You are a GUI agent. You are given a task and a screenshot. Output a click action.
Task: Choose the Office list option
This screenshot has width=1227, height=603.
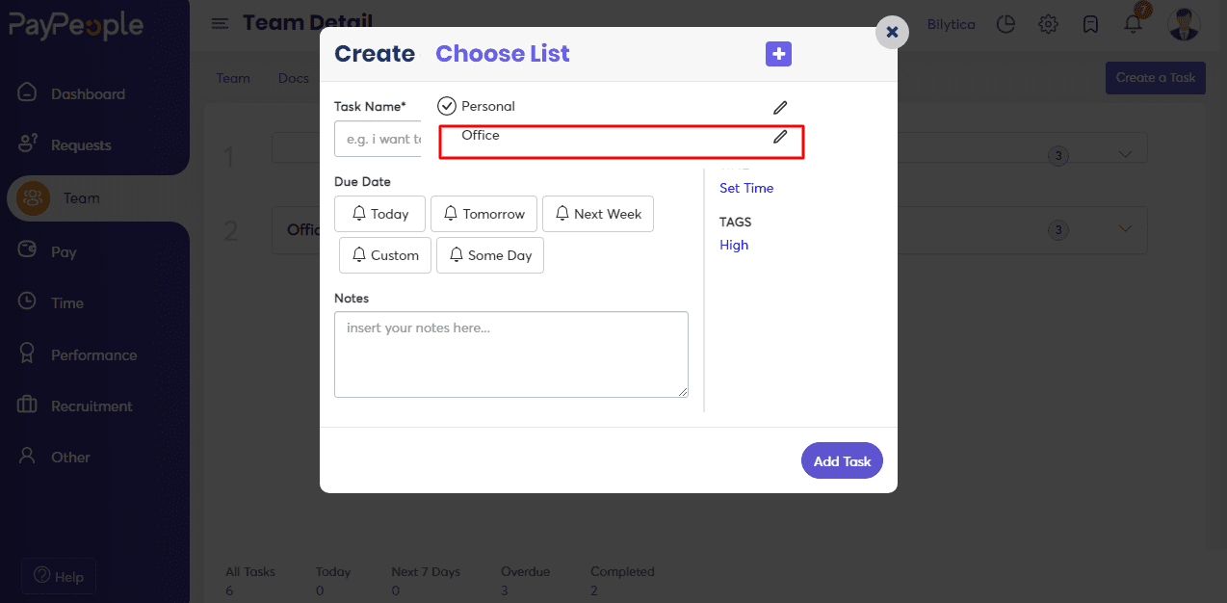tap(481, 135)
